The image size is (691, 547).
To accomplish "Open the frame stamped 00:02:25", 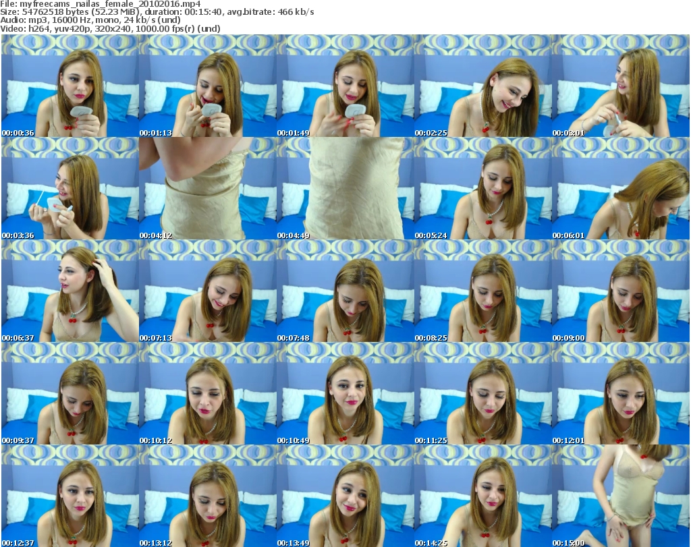I will click(x=482, y=86).
